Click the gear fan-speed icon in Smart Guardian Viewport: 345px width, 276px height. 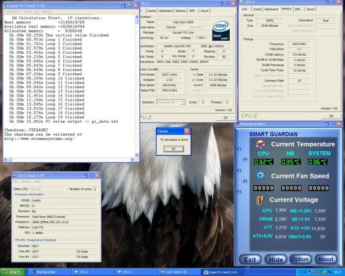[x=260, y=175]
